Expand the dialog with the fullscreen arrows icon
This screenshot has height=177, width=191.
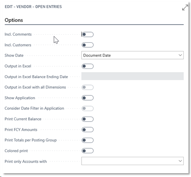coord(185,8)
